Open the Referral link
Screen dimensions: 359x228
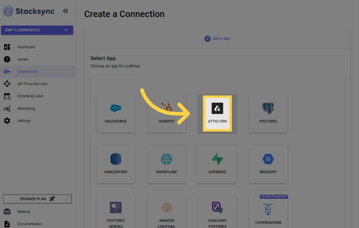(24, 212)
